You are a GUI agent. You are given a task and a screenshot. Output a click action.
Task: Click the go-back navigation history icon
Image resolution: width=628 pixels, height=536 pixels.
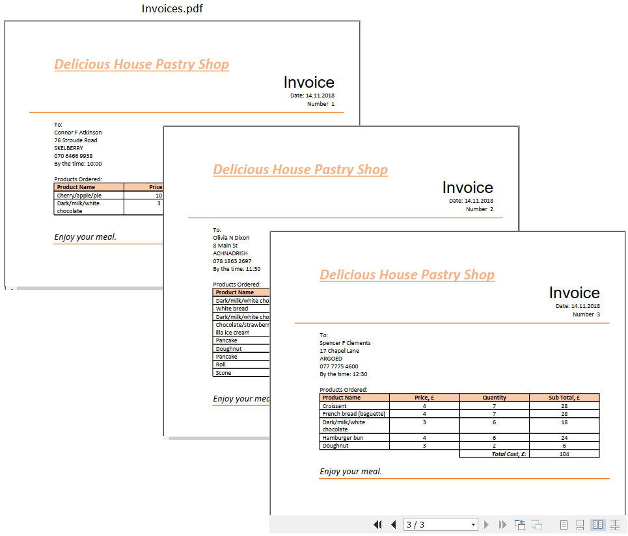point(520,524)
